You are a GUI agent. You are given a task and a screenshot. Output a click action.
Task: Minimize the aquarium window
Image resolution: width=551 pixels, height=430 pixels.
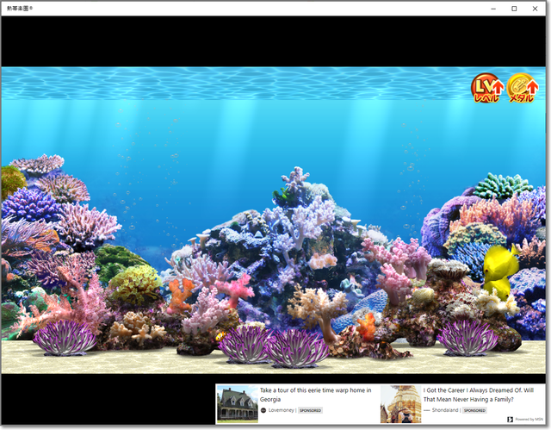[x=491, y=8]
